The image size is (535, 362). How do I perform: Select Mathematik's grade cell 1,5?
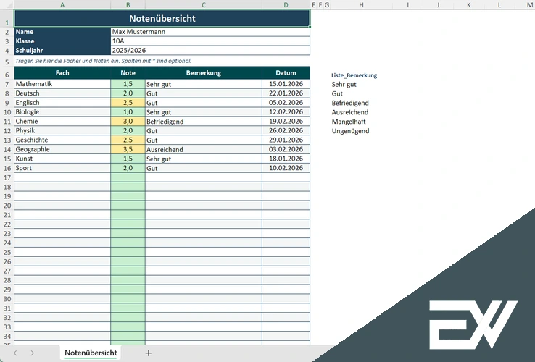click(x=128, y=84)
